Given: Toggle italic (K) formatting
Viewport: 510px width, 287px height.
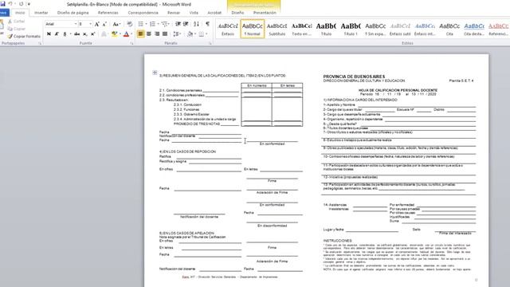Looking at the screenshot, I should [57, 33].
